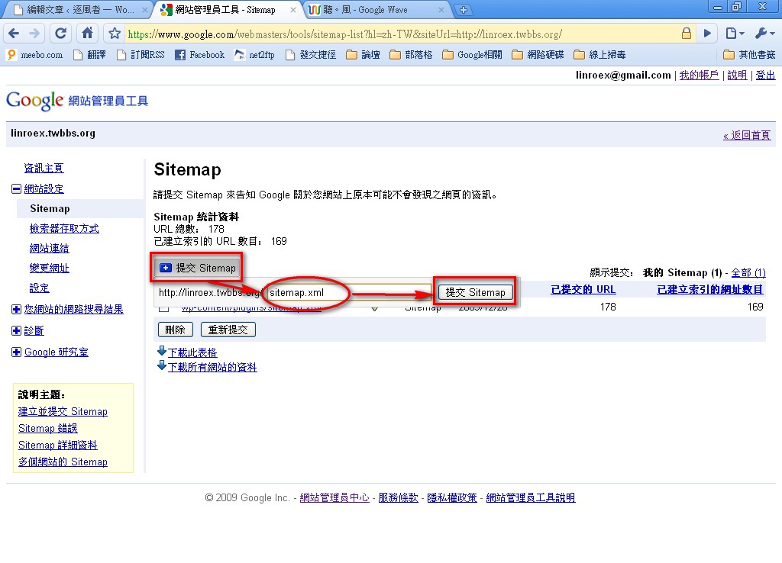Open the page menu icon
The width and height of the screenshot is (782, 563).
point(735,34)
